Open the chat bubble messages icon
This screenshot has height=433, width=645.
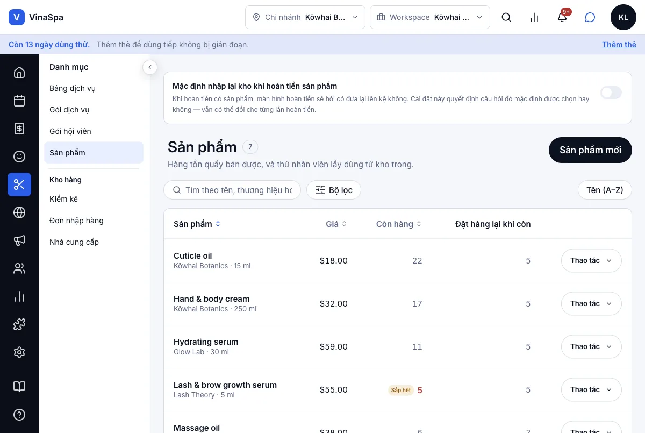[590, 17]
